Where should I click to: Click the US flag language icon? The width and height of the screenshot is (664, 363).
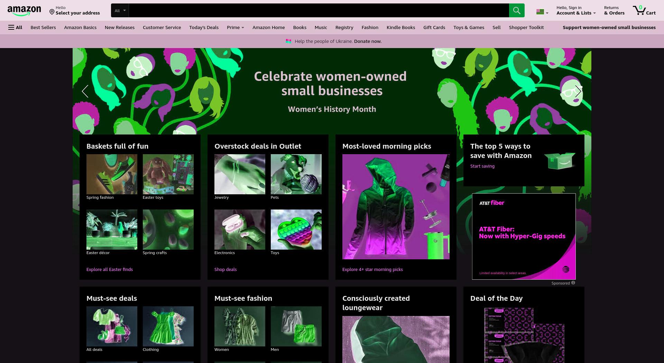pos(540,12)
